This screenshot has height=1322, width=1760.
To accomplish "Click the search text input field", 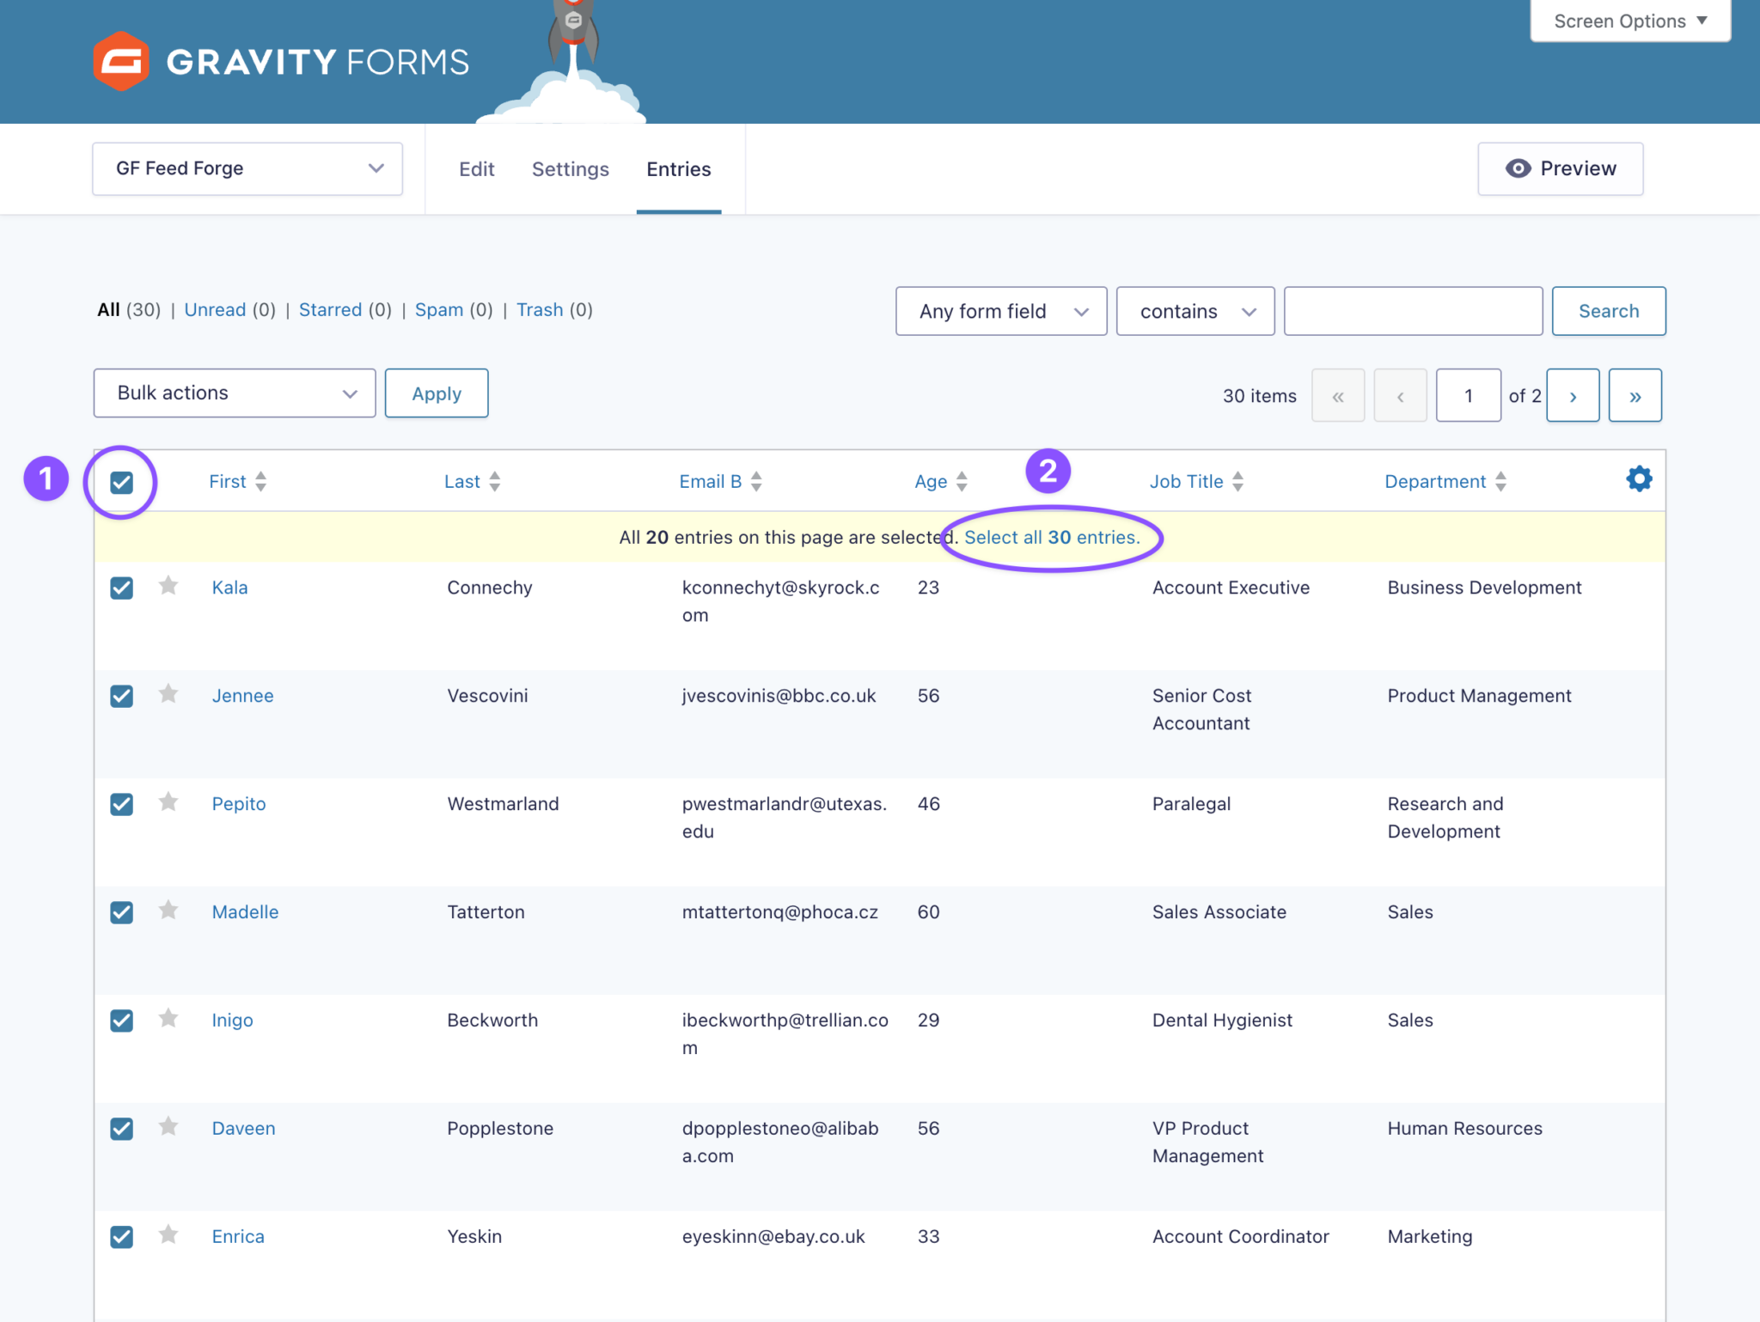I will [1412, 311].
